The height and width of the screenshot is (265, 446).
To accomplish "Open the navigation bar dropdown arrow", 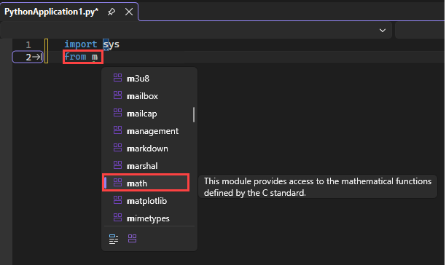I will point(383,30).
